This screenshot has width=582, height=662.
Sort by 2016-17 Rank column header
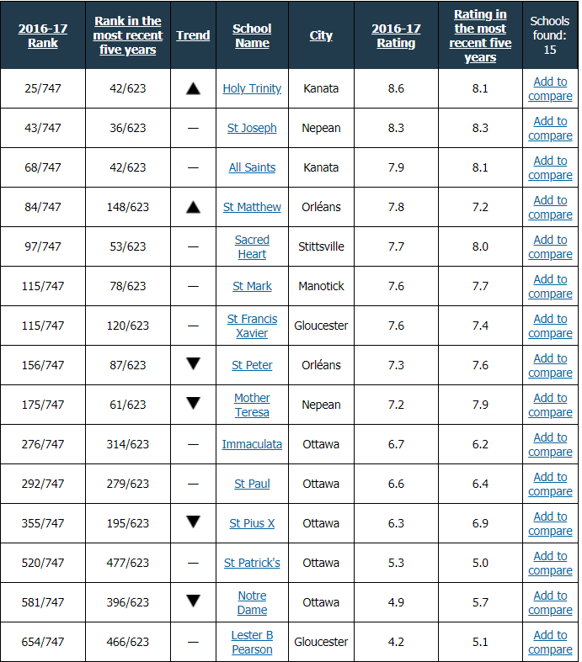(43, 35)
